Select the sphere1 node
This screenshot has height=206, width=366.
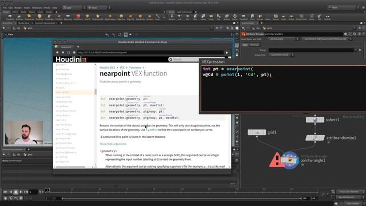pos(315,120)
